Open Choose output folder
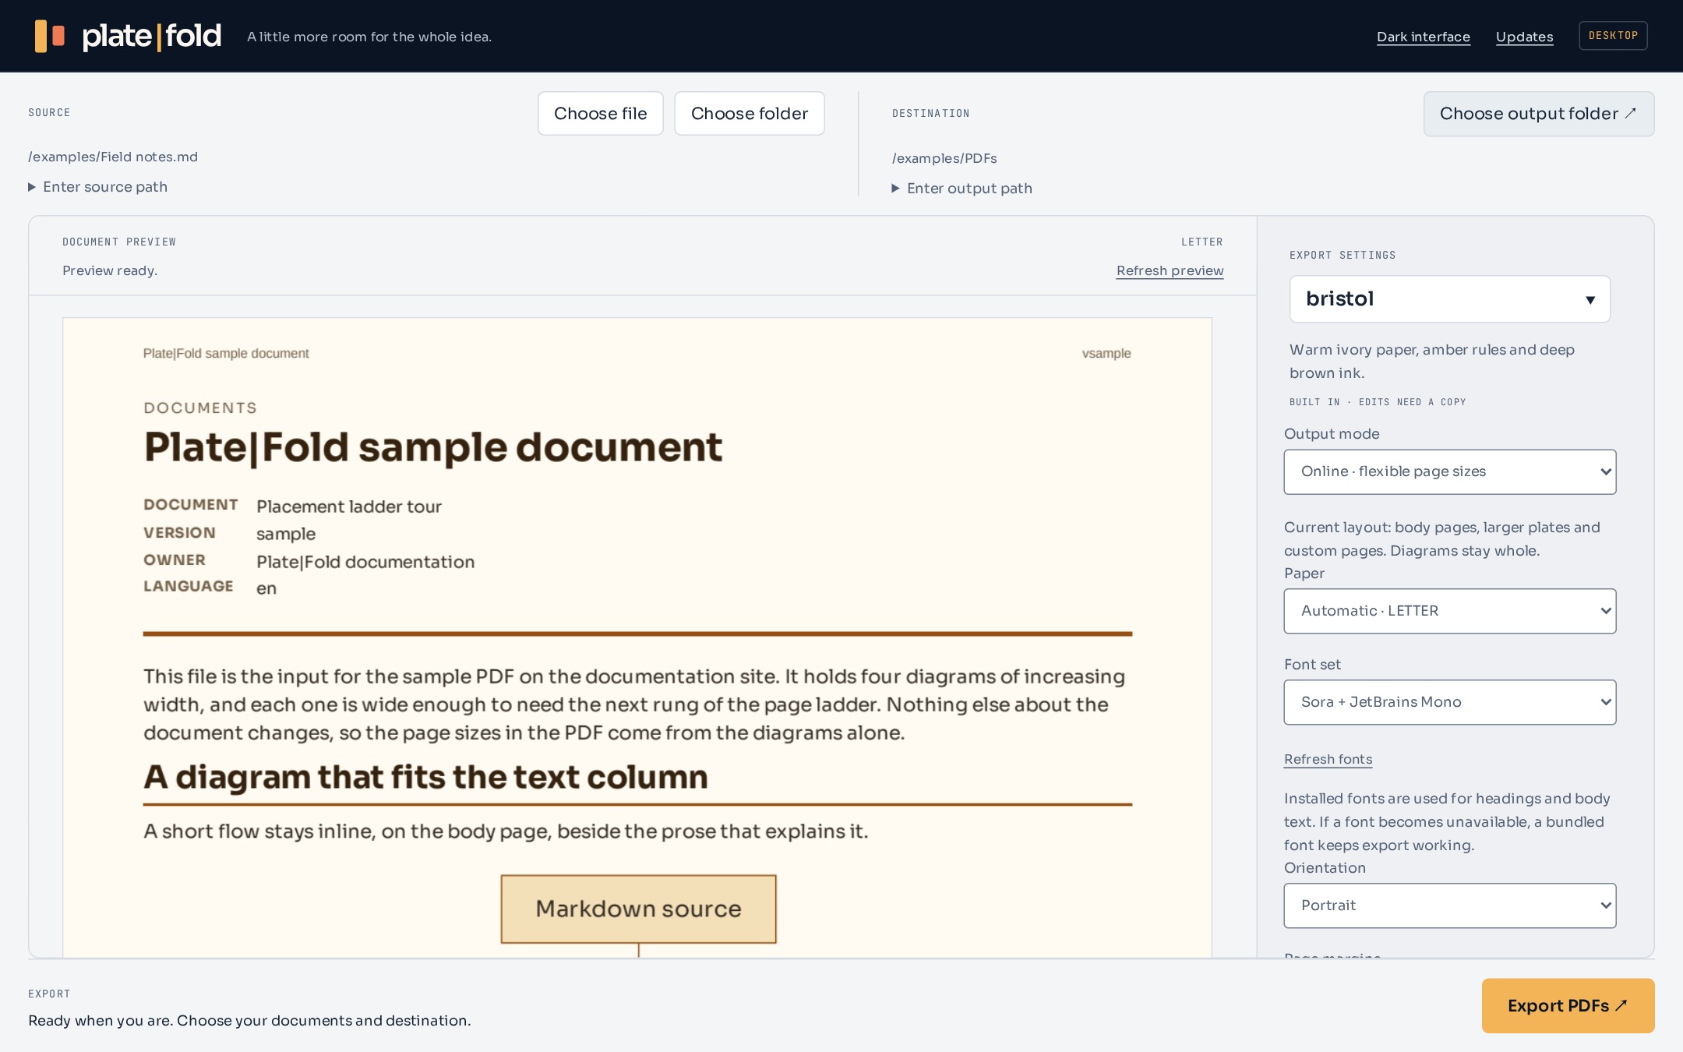The width and height of the screenshot is (1683, 1052). point(1538,114)
